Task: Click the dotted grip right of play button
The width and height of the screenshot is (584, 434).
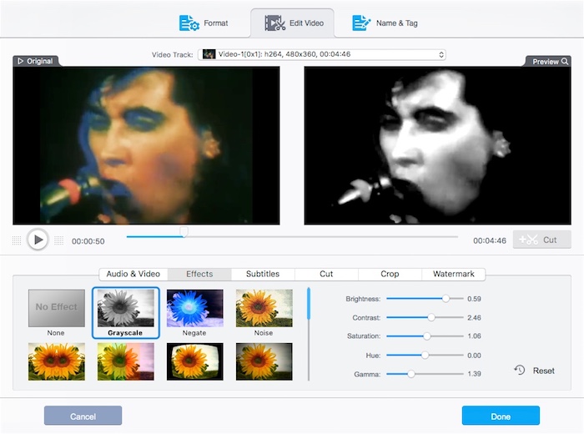Action: pos(59,240)
